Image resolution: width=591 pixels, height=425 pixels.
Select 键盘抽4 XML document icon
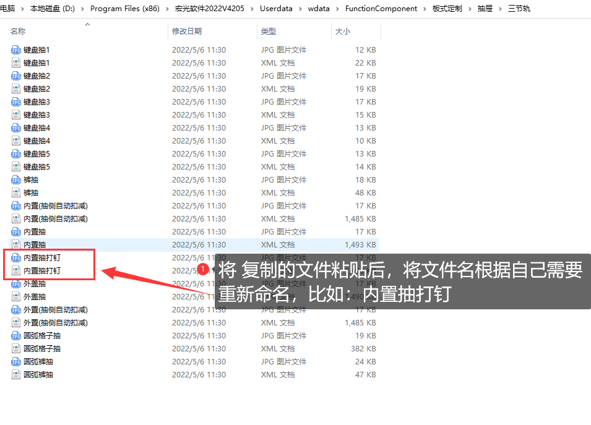pyautogui.click(x=16, y=141)
